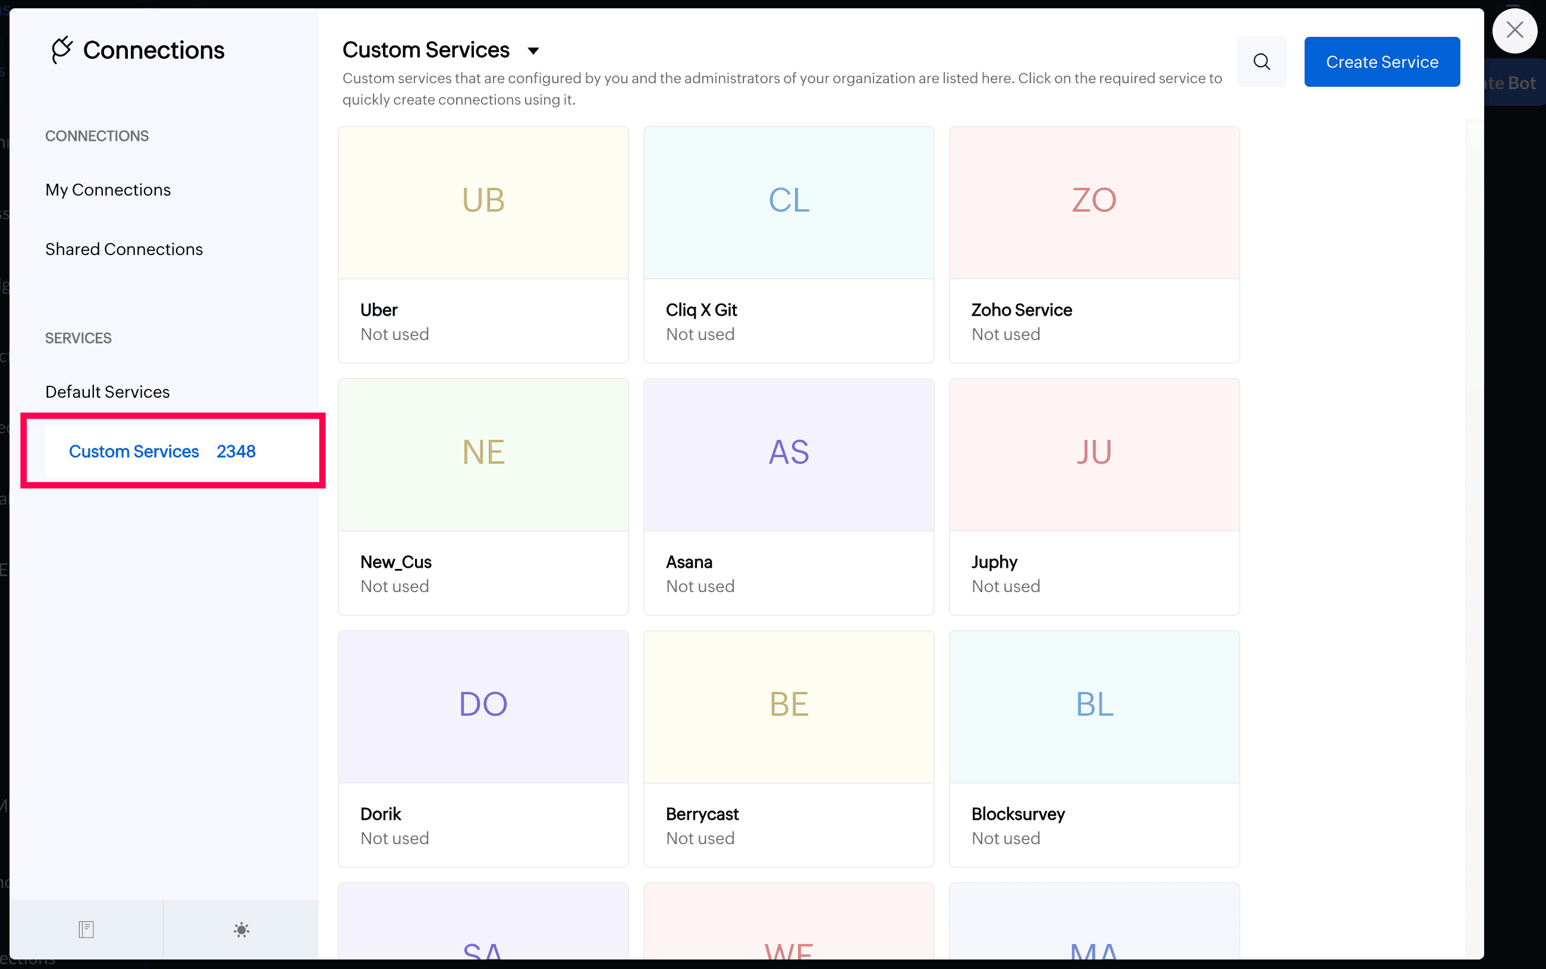
Task: Open the New_Cus custom service
Action: coord(483,496)
